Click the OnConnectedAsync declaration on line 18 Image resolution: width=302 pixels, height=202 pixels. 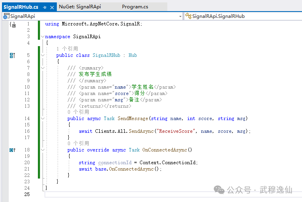point(165,150)
